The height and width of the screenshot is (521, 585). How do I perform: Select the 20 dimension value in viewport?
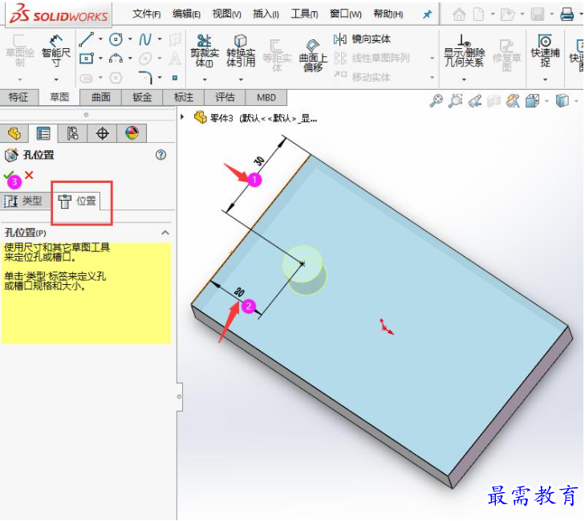pyautogui.click(x=239, y=292)
